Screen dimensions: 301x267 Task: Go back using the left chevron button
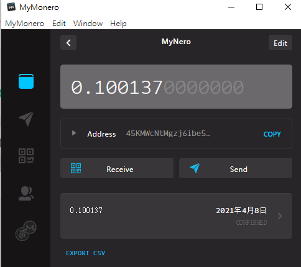pyautogui.click(x=68, y=43)
